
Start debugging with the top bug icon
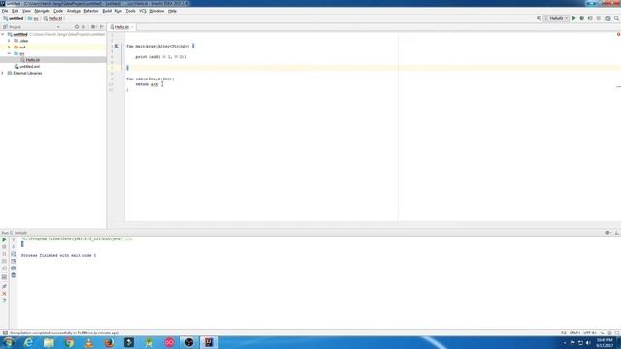(x=582, y=18)
